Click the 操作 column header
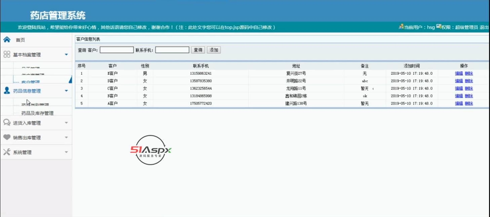The width and height of the screenshot is (490, 217). [x=464, y=66]
